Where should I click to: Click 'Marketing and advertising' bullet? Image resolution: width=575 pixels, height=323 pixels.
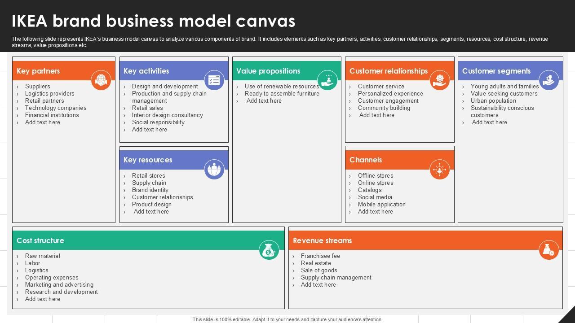59,284
